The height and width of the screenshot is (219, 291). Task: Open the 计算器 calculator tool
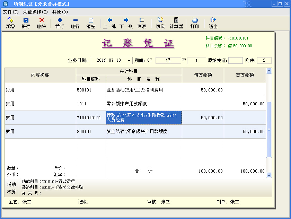(x=176, y=23)
